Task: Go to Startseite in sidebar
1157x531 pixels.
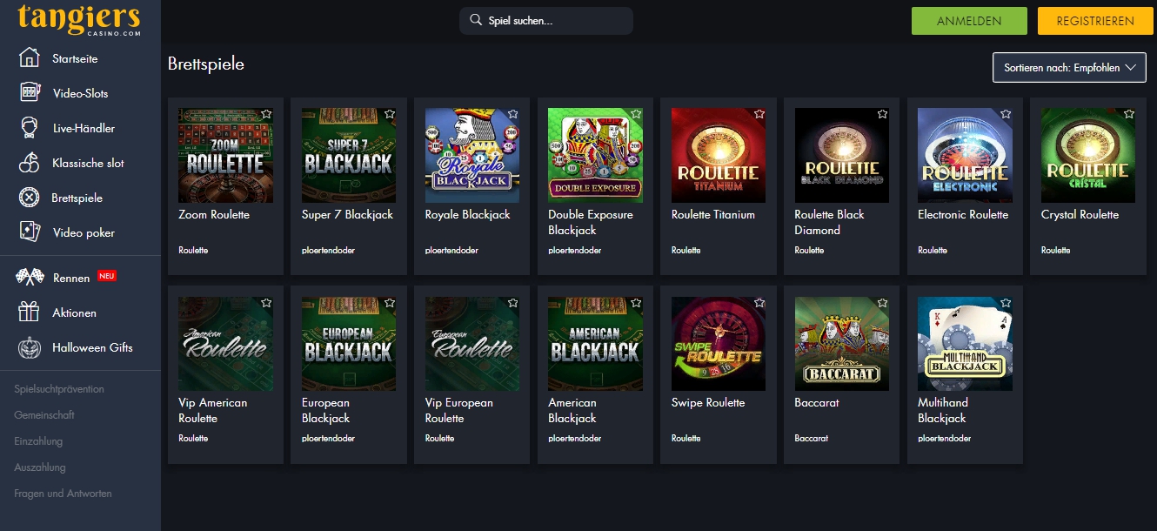Action: point(75,59)
